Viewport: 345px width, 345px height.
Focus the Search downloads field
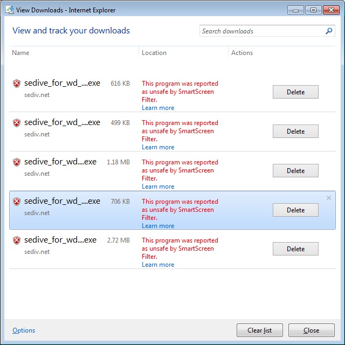coord(262,31)
